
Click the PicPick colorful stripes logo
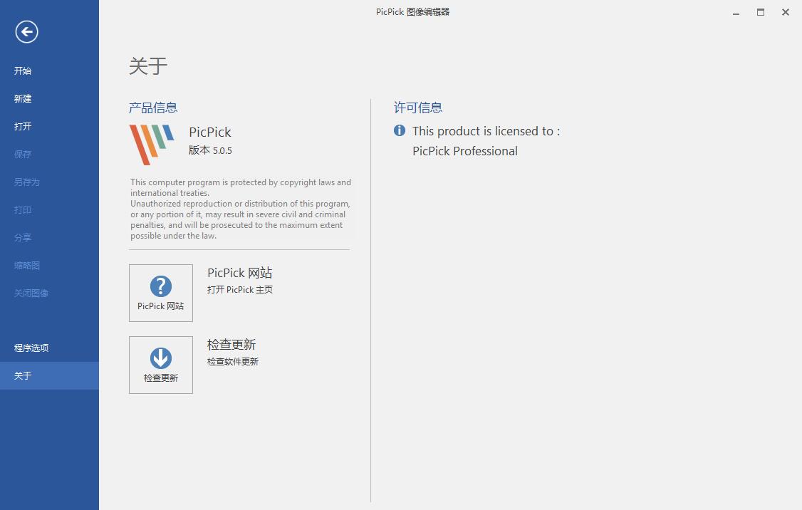click(152, 145)
